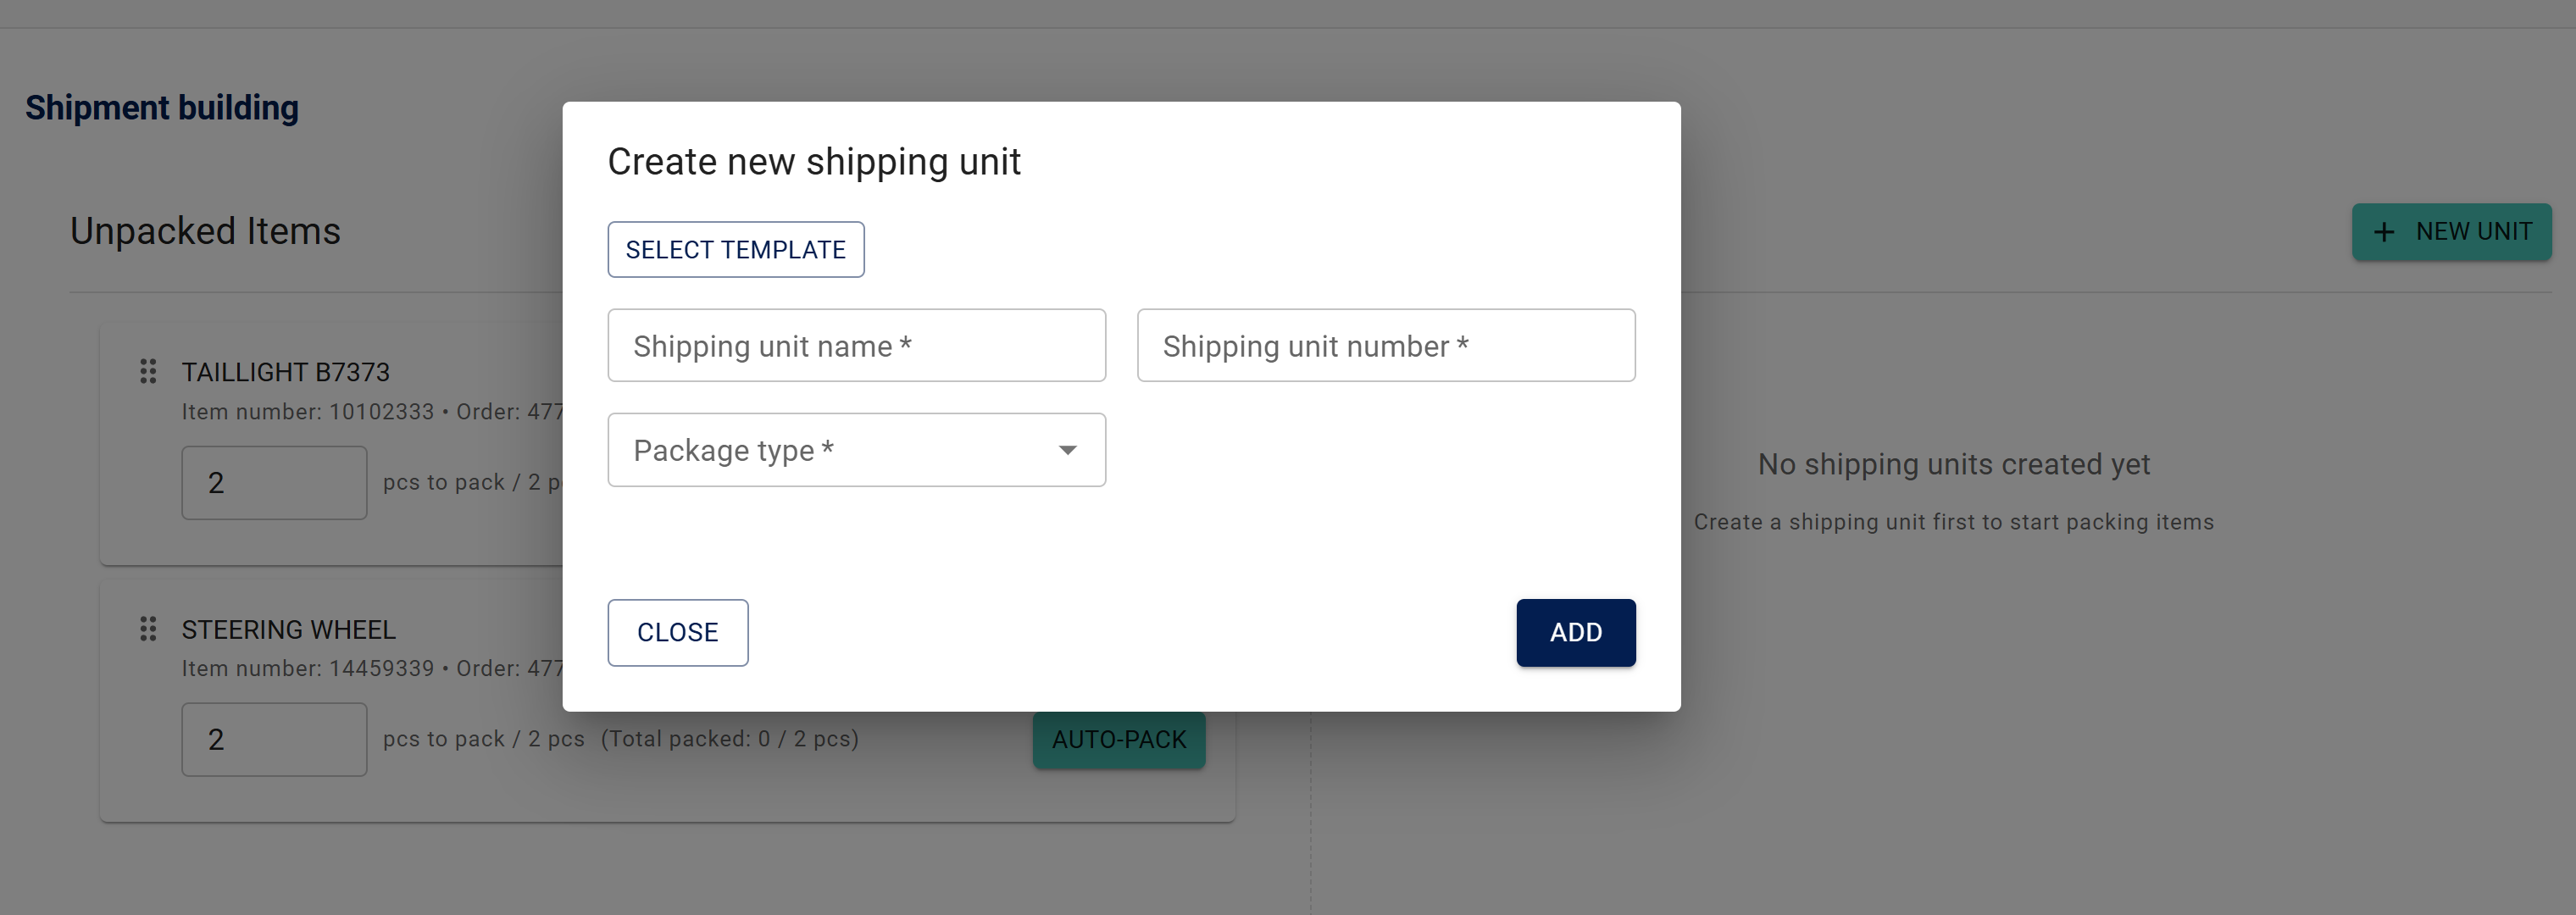This screenshot has width=2576, height=915.
Task: Click the 'No shipping units created yet' message
Action: (1953, 464)
